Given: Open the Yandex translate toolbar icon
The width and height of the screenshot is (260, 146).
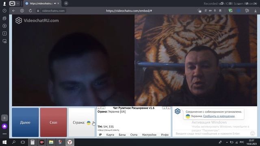Looking at the screenshot, I should click(247, 11).
